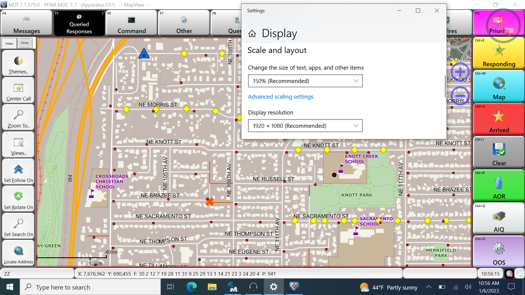
Task: Open Themes from the map sidebar
Action: [x=18, y=63]
